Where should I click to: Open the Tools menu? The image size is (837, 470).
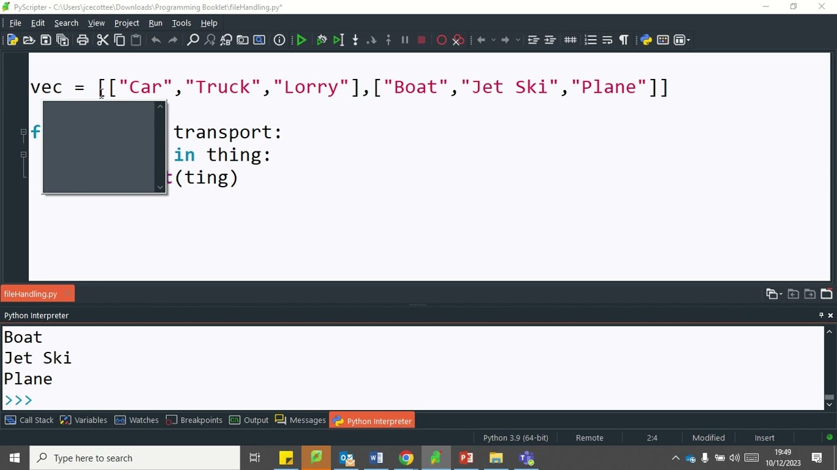point(181,23)
